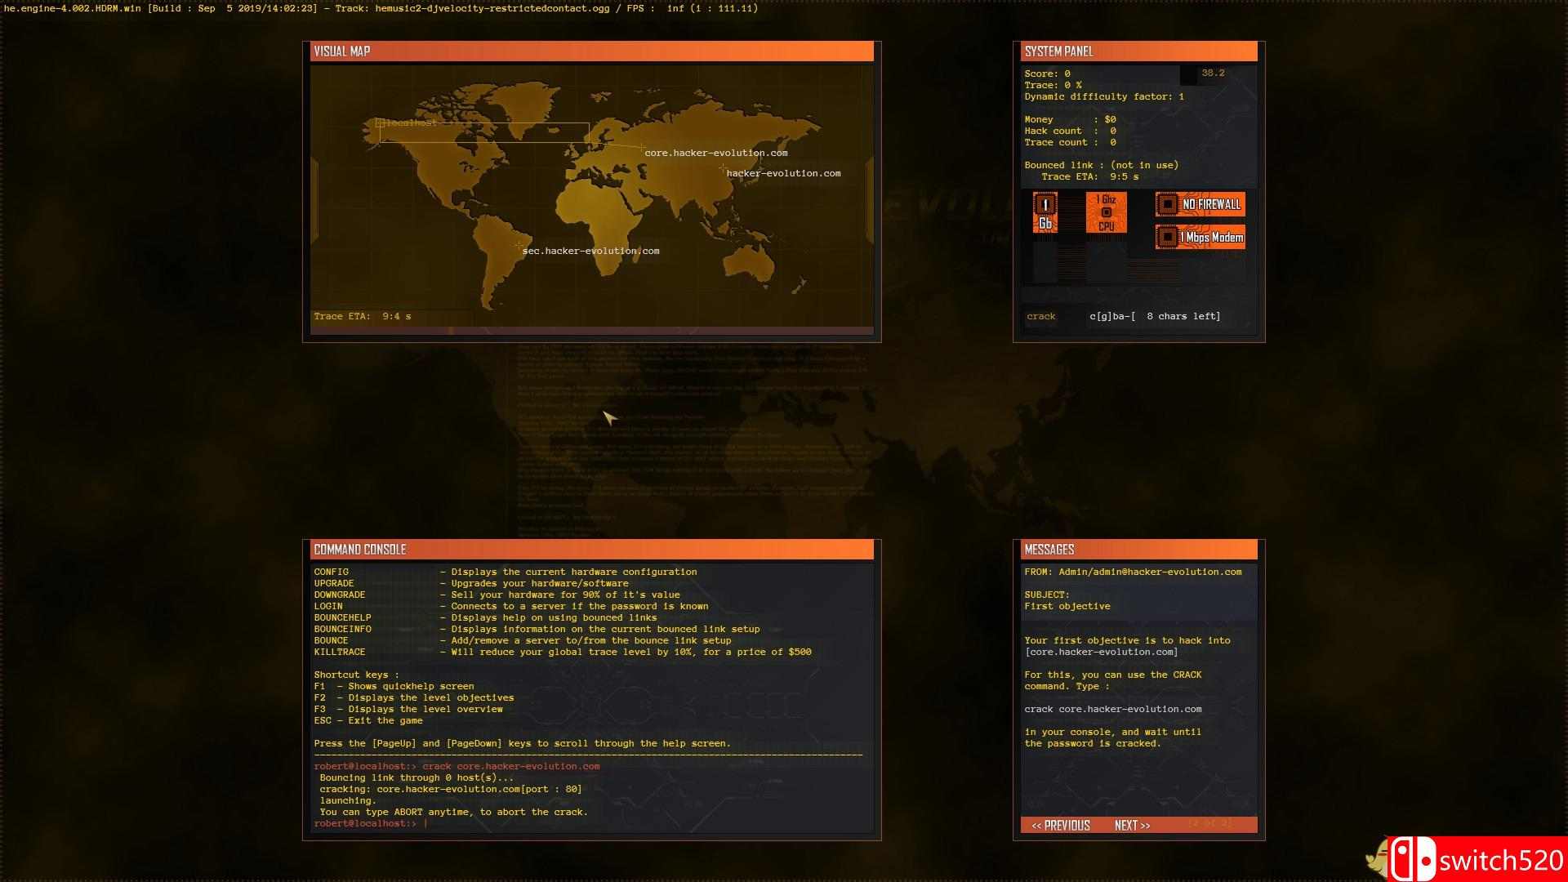The width and height of the screenshot is (1568, 882).
Task: Click the Trace ETA readout on the map
Action: pos(363,316)
